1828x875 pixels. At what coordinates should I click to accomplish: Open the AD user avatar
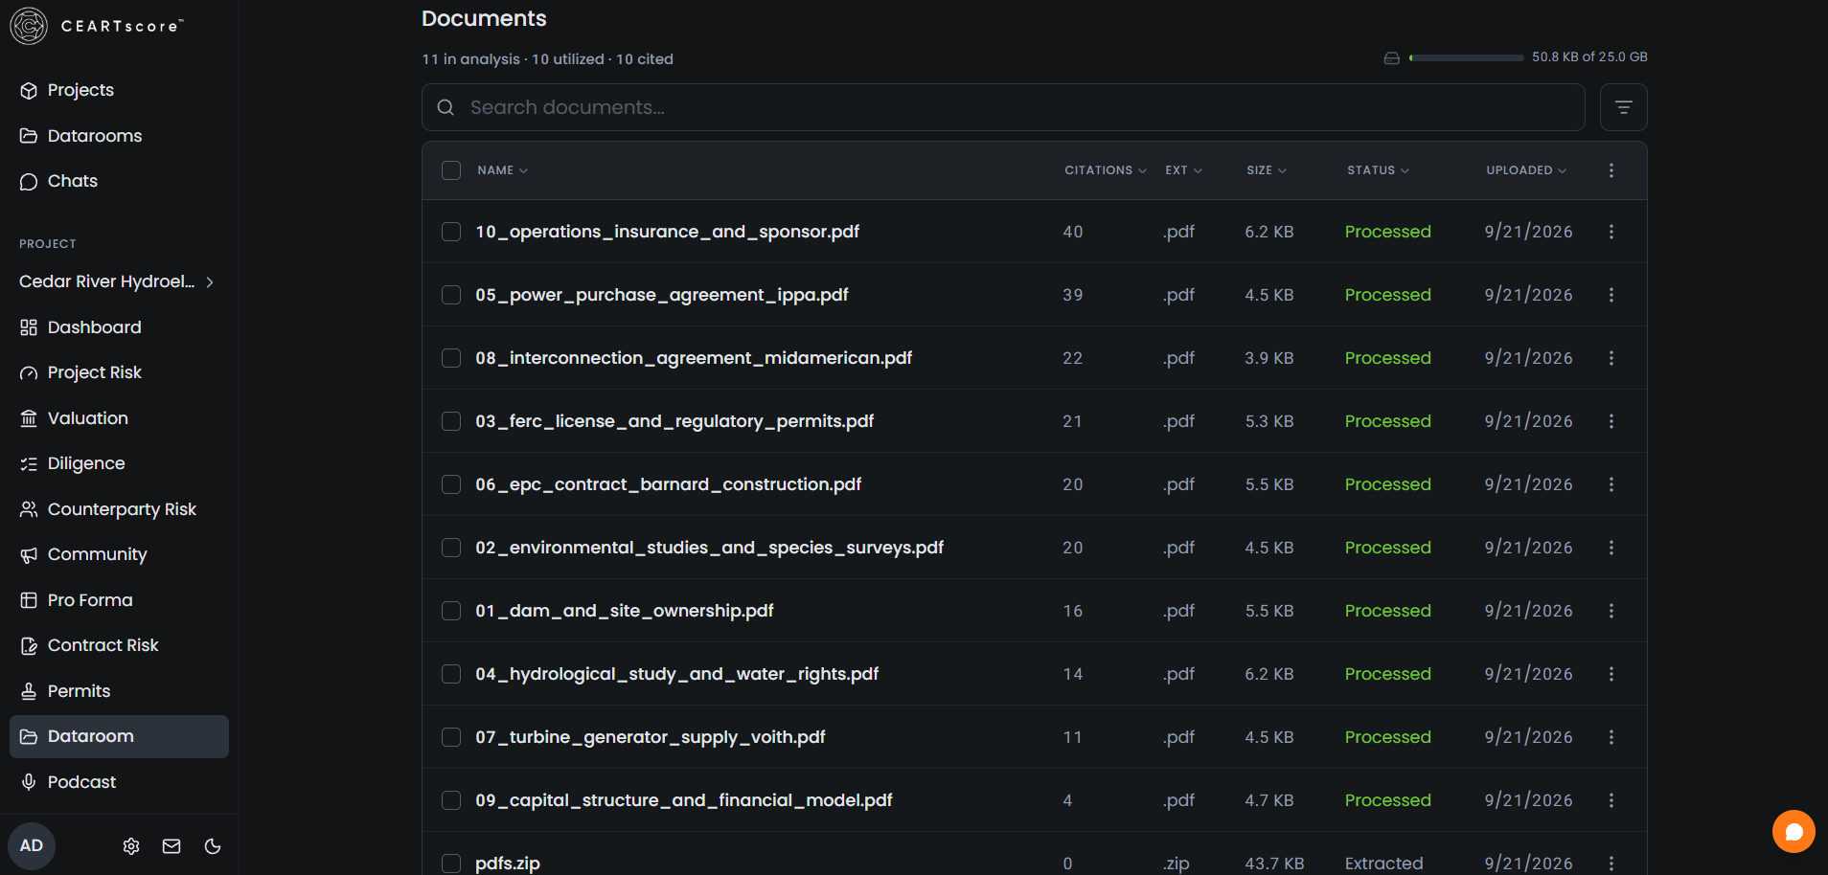coord(32,845)
